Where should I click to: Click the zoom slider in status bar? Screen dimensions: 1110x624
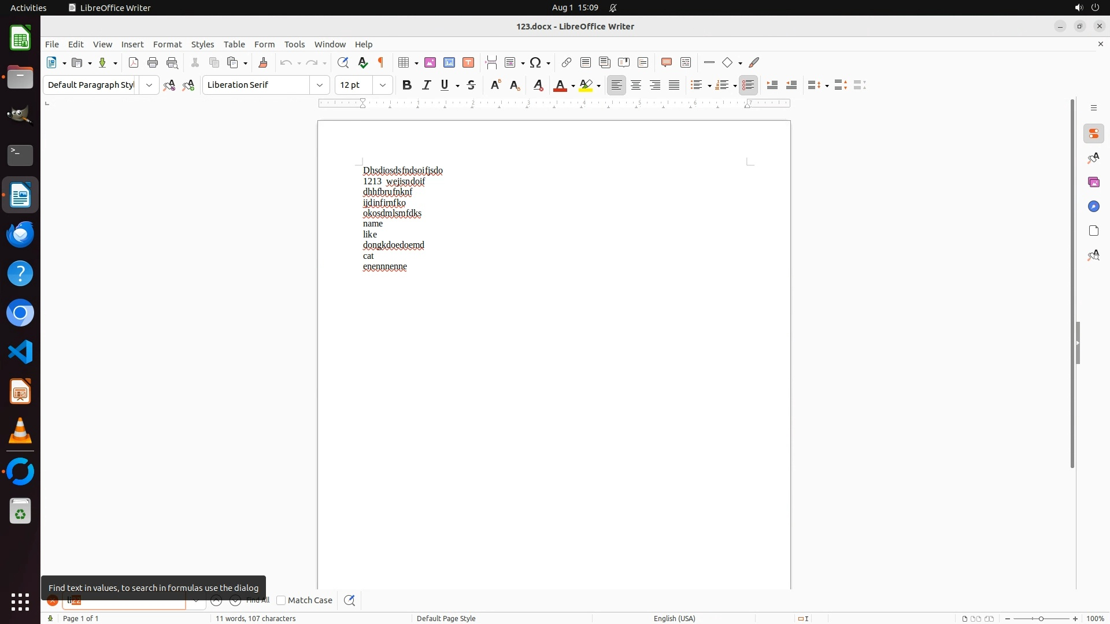[x=1041, y=618]
